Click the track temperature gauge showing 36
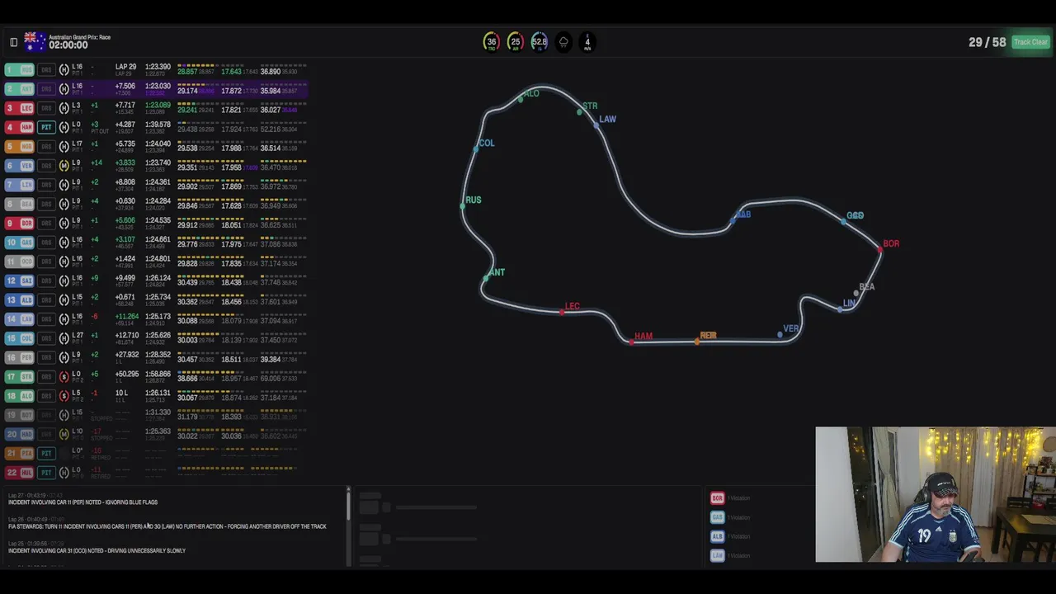1056x594 pixels. tap(491, 42)
